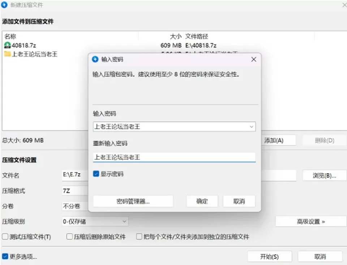The image size is (347, 265).
Task: Select the 上老王论坛当老王 folder row
Action: coord(46,54)
